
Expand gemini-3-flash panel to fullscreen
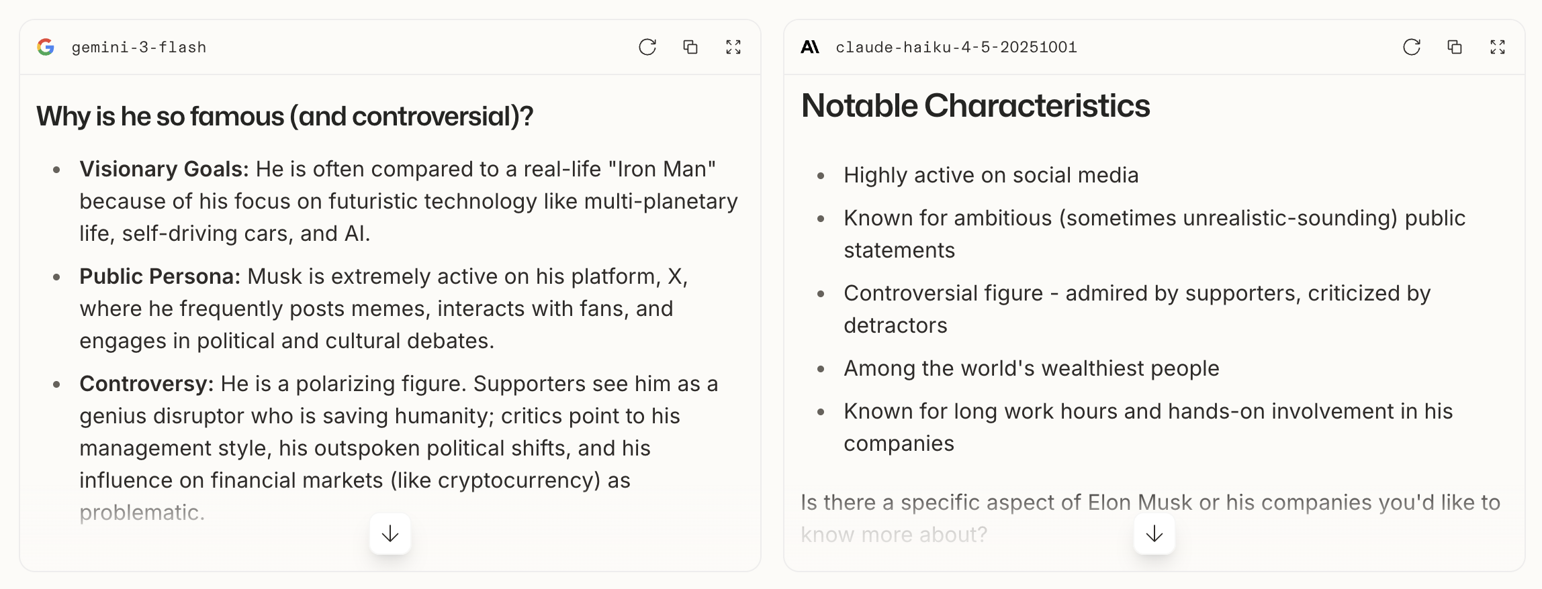coord(733,47)
